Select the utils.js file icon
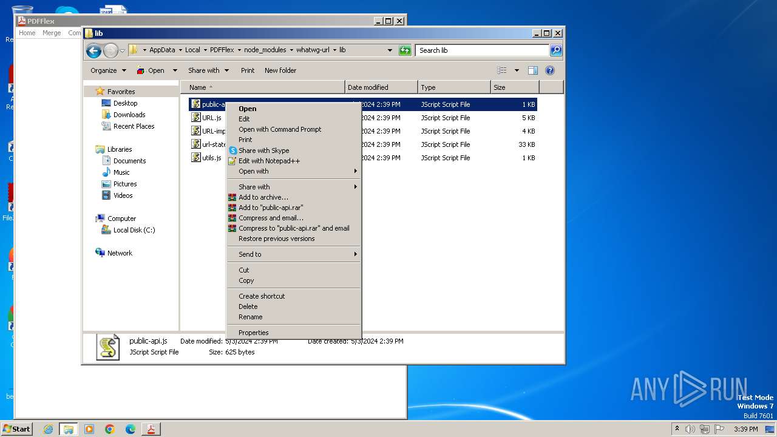 point(196,158)
